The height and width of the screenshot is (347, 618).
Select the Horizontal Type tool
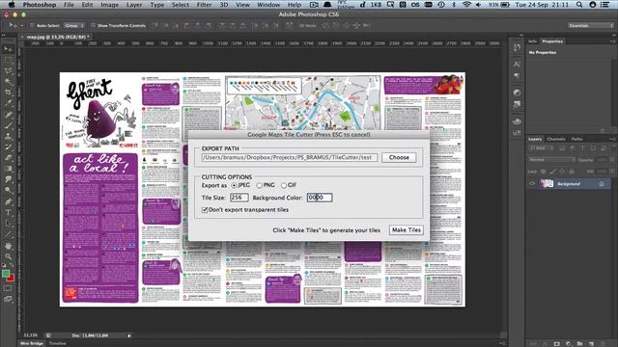tap(9, 212)
